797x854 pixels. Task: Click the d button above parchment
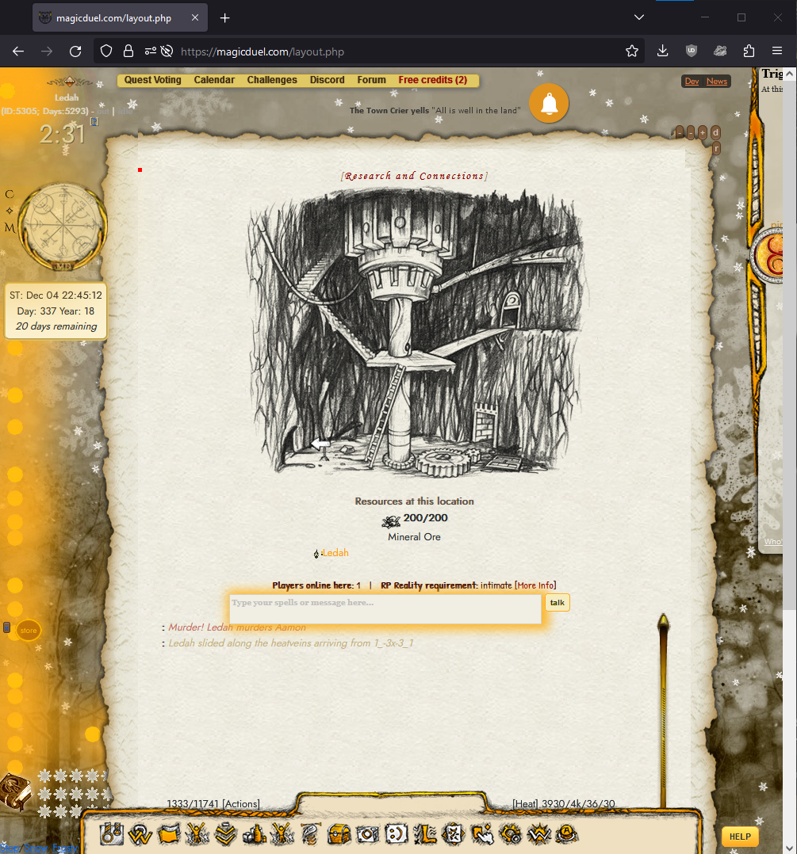pos(716,132)
